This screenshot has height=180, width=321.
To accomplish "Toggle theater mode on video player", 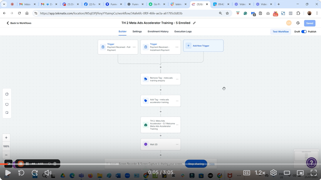I will (x=287, y=173).
